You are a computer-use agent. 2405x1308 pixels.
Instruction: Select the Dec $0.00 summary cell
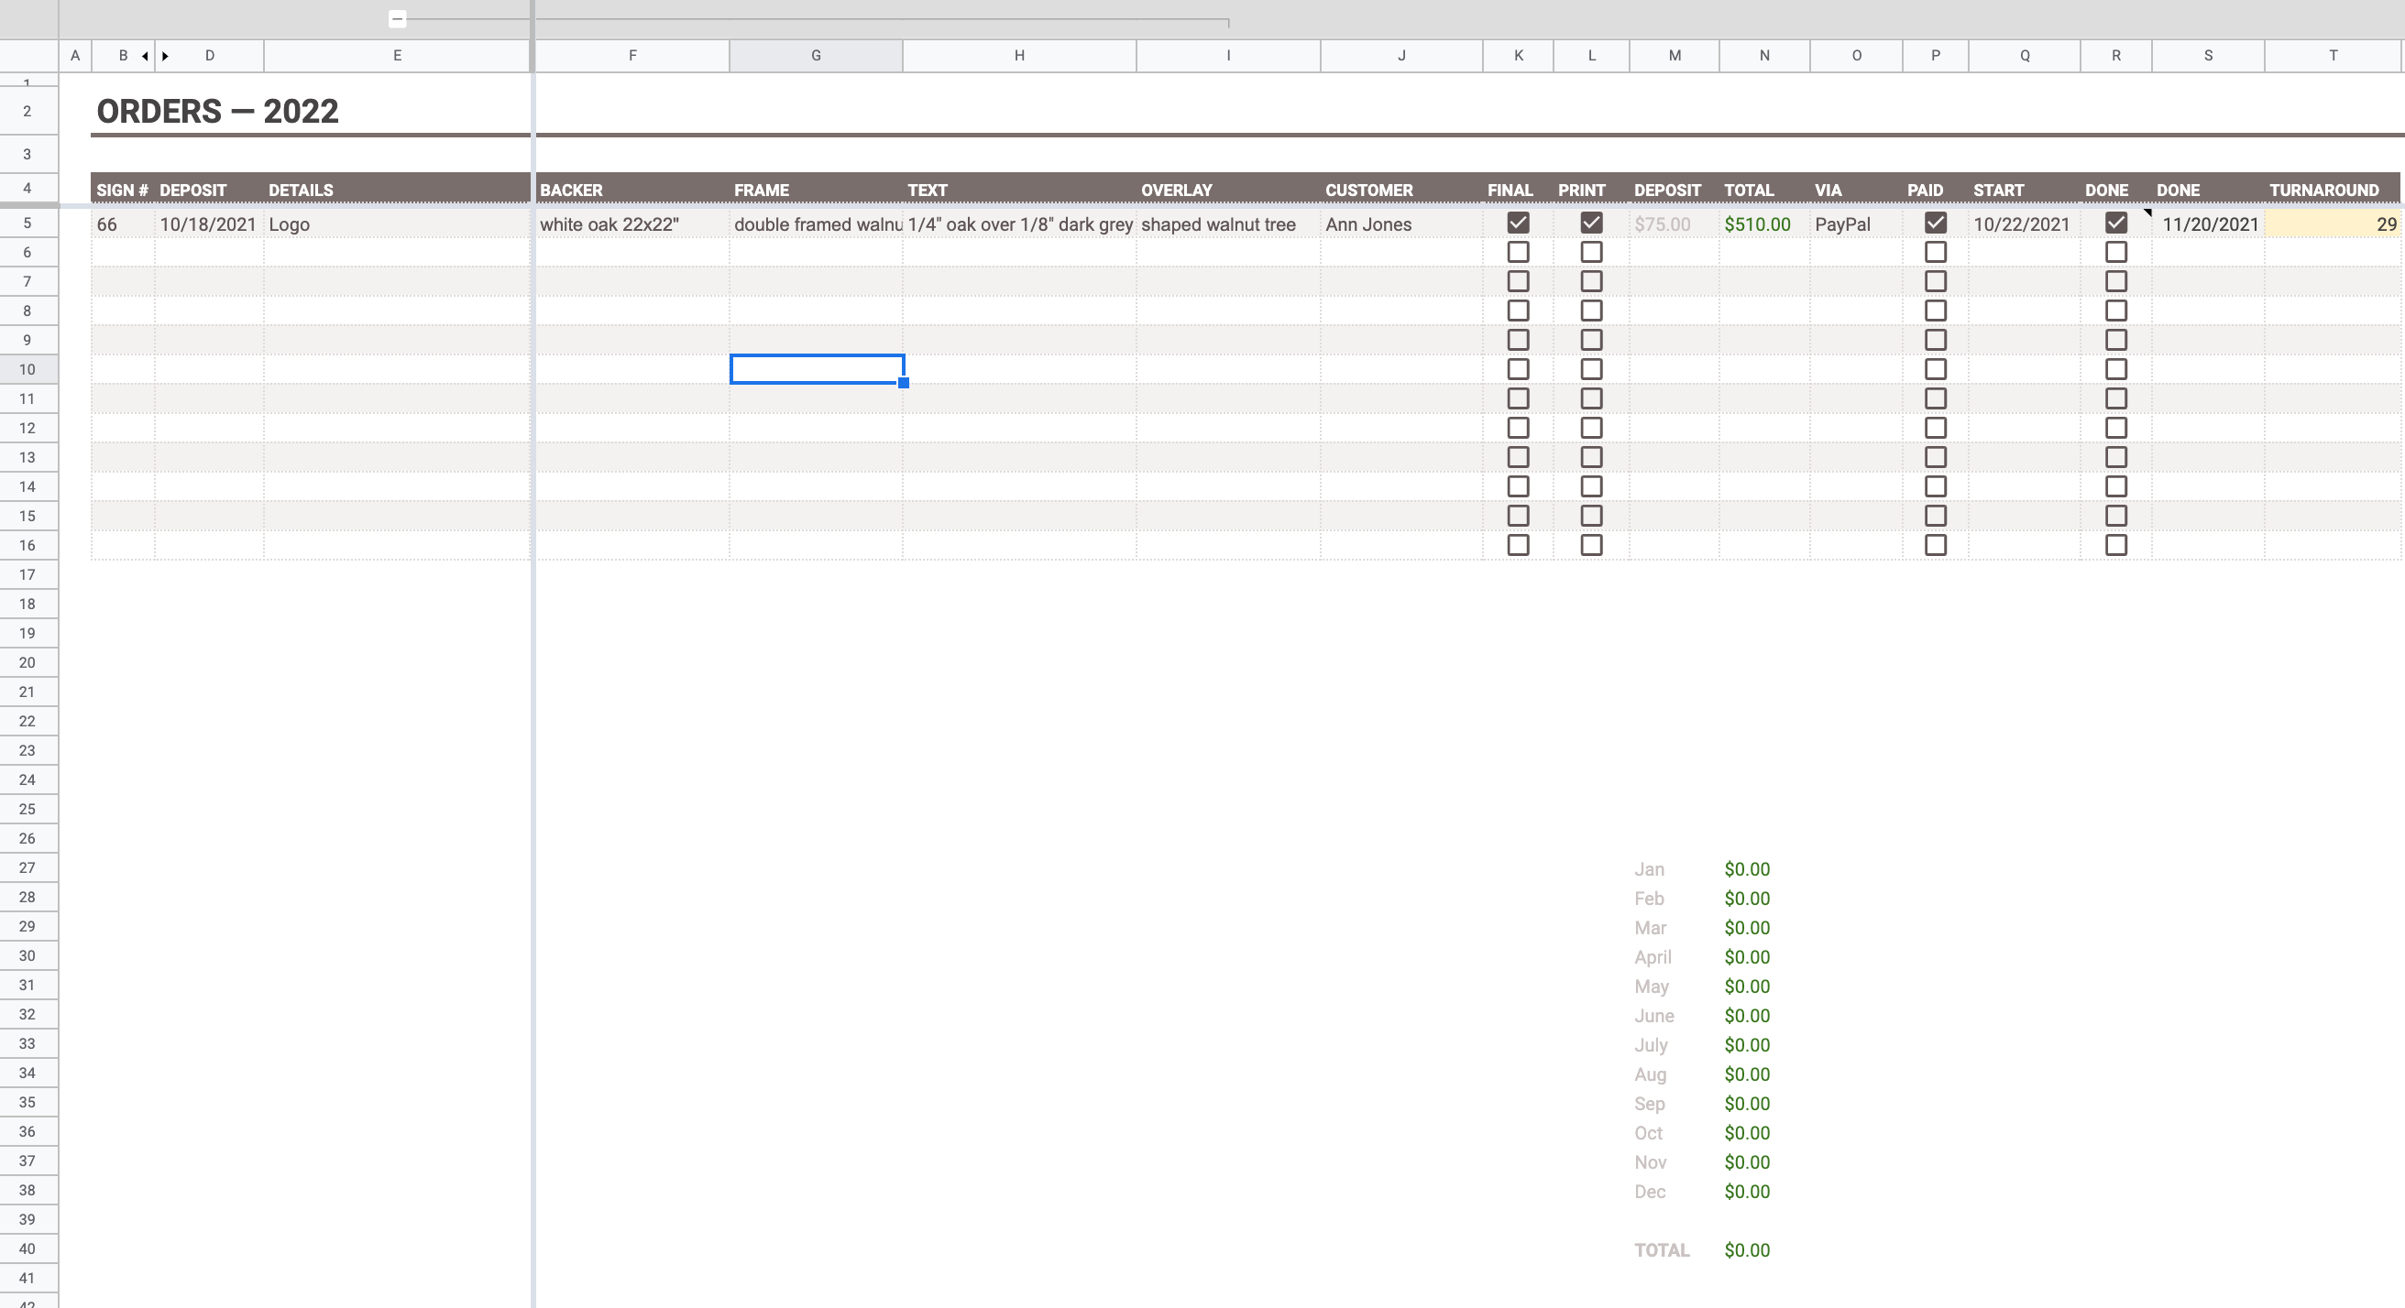1747,1192
